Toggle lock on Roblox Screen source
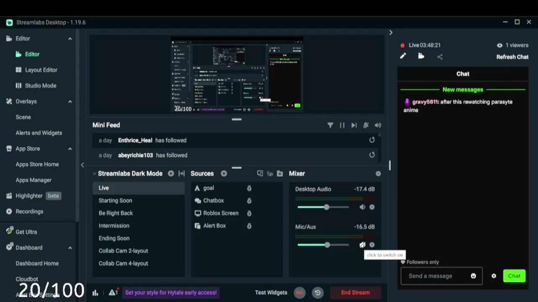The height and width of the screenshot is (302, 538). click(x=249, y=213)
